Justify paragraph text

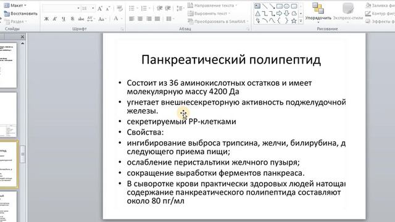click(x=157, y=19)
